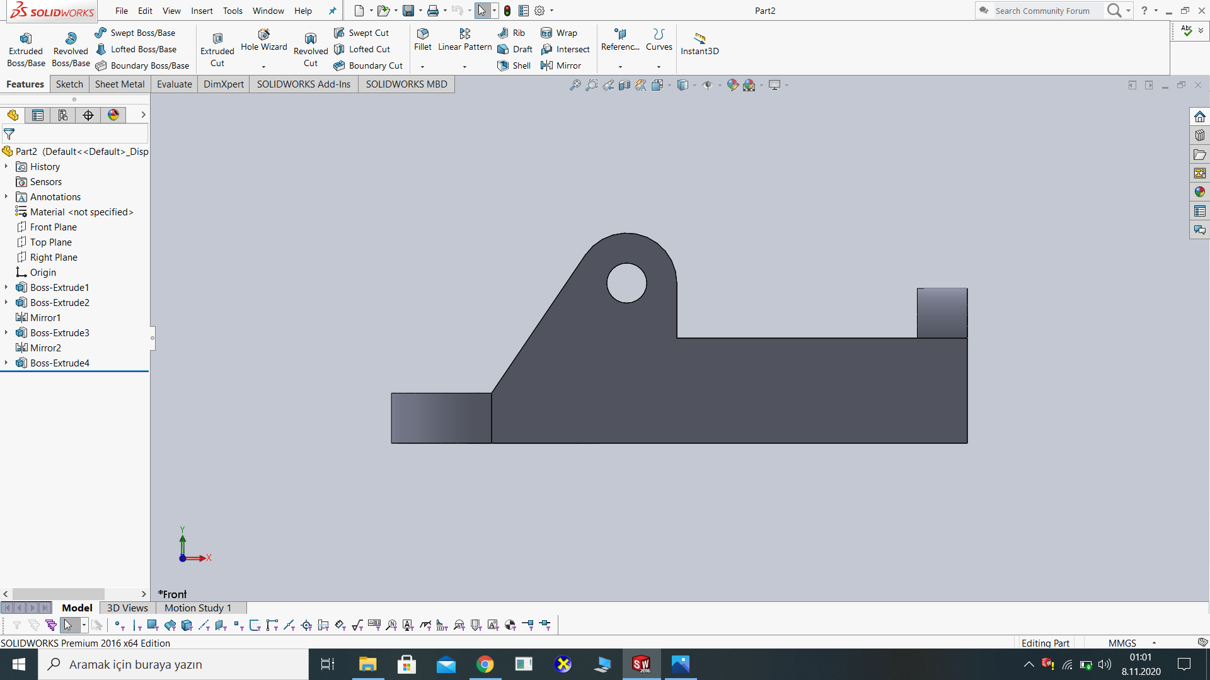This screenshot has height=680, width=1210.
Task: Open the ConfigurationManager panel tab
Action: coord(62,115)
